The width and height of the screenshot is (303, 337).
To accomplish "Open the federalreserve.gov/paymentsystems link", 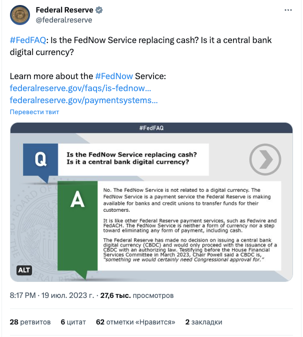I will (x=83, y=100).
